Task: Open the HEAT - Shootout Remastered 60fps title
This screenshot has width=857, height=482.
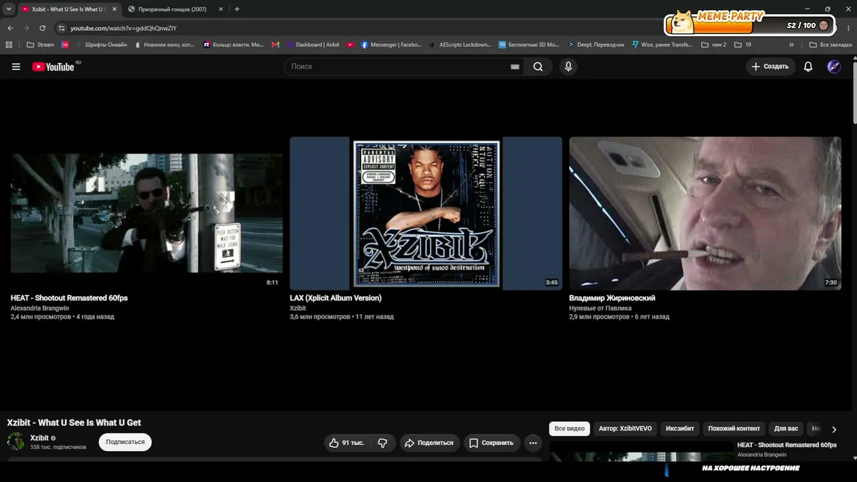Action: [69, 298]
